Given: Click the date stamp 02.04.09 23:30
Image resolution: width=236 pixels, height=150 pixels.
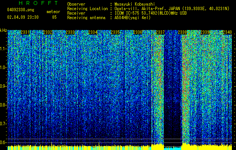Looking at the screenshot, I should [x=23, y=17].
